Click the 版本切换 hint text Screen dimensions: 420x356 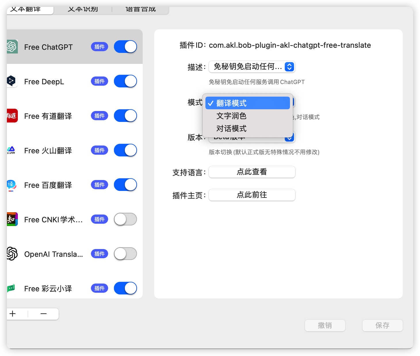(264, 152)
